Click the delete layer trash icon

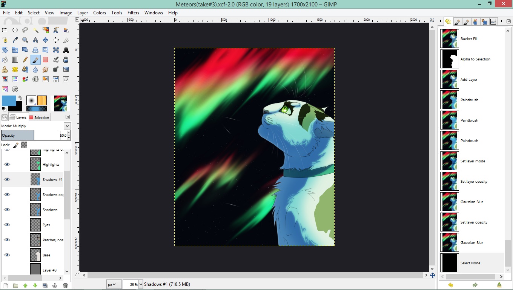pyautogui.click(x=65, y=285)
